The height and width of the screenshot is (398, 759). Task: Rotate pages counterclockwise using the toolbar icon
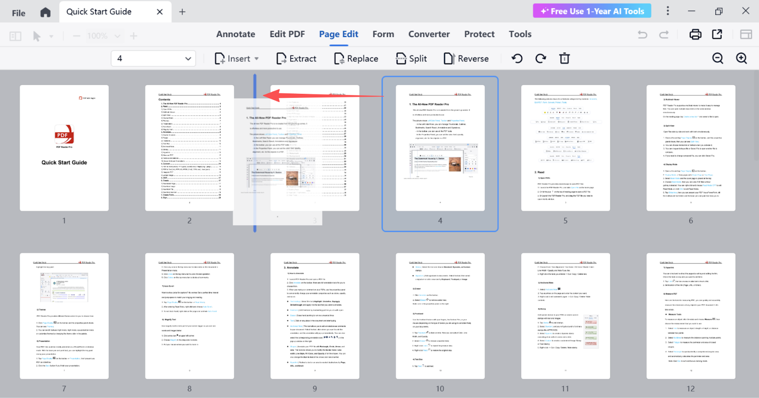pos(517,58)
